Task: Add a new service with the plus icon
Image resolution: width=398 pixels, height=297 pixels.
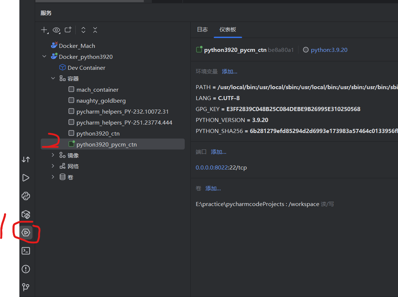Action: pos(44,30)
